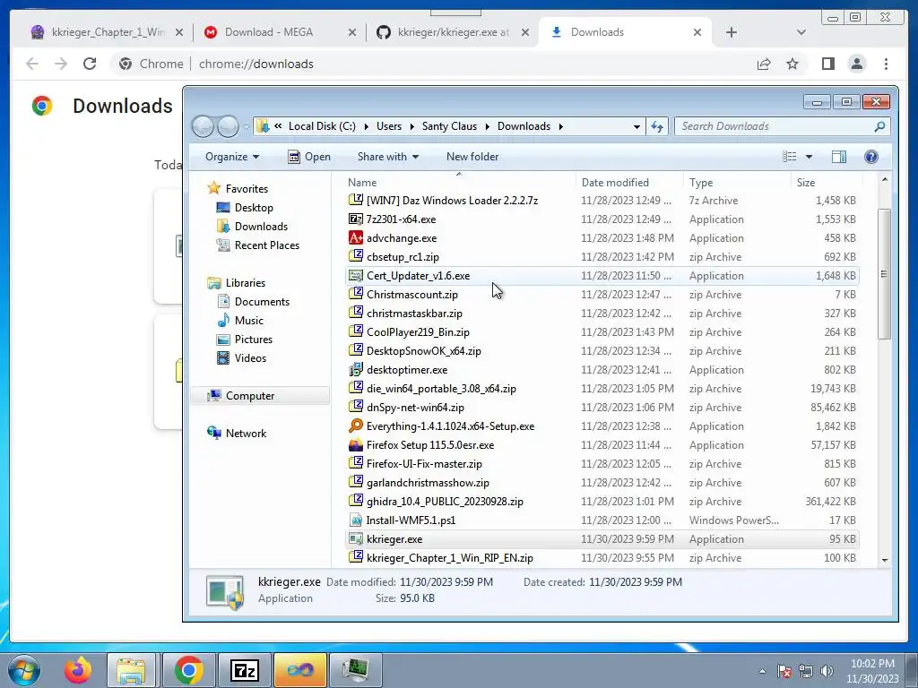Select dnSpy-net-win64.zip file

(x=603, y=408)
